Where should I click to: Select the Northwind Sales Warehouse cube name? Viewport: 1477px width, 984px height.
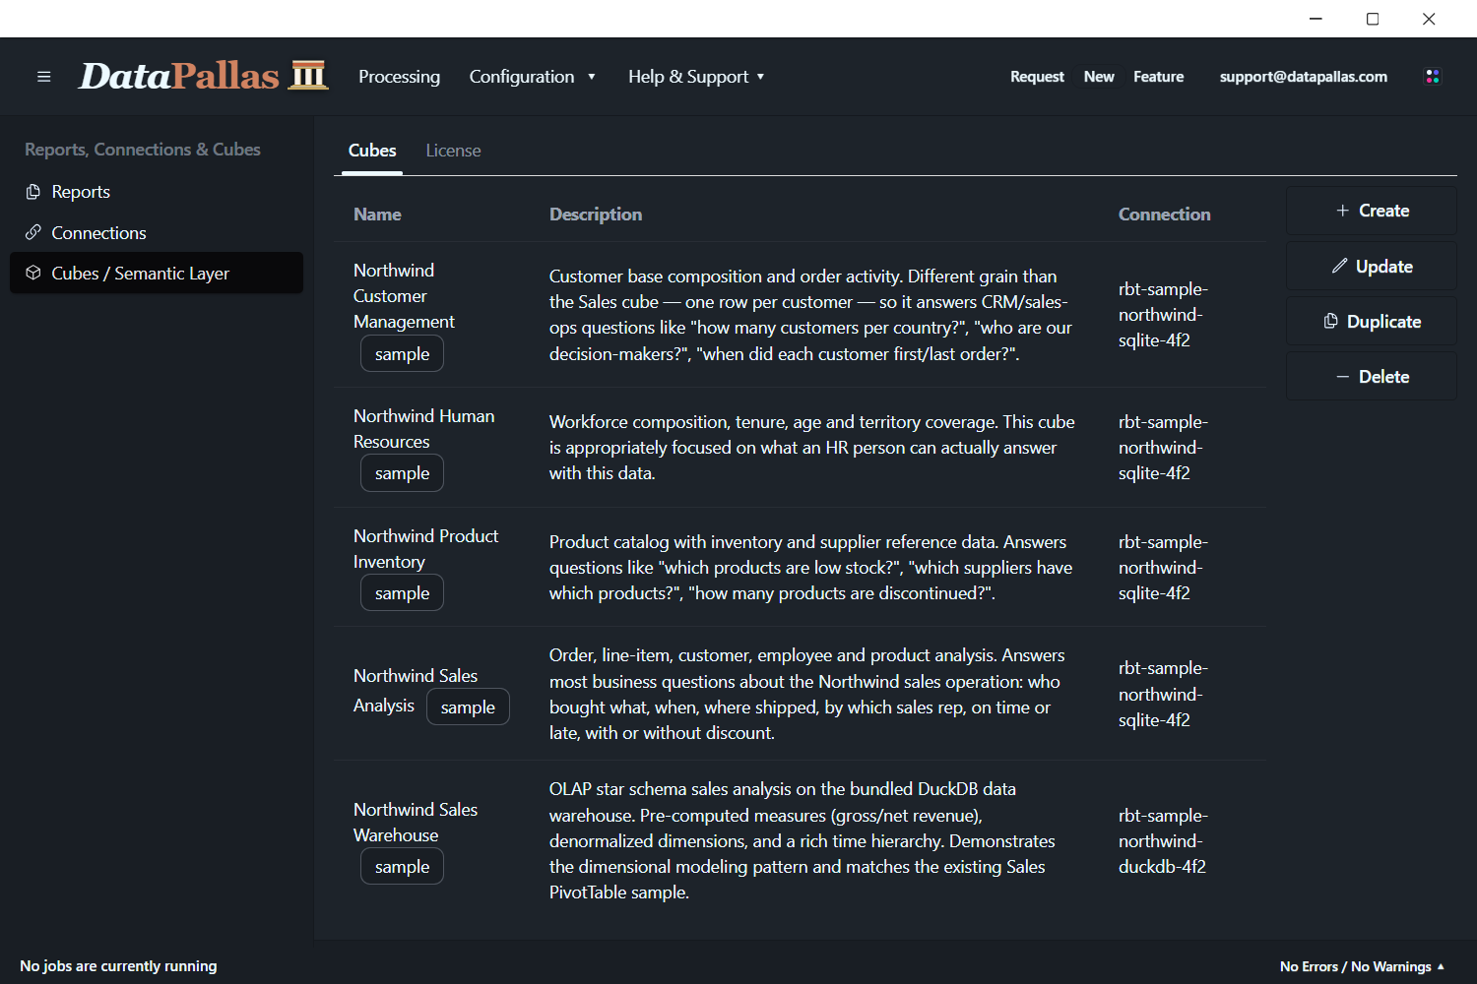click(415, 822)
